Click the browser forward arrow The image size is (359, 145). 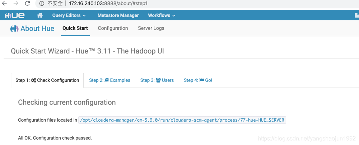(x=16, y=4)
